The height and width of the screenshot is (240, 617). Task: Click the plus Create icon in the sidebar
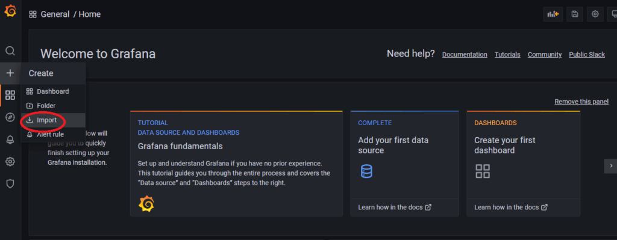10,73
